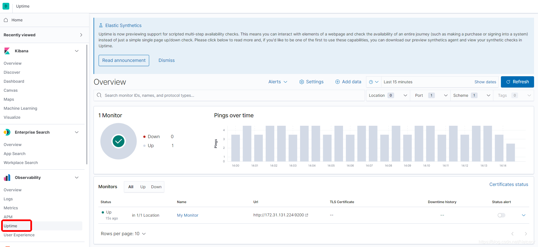
Task: Click the monitor search input field
Action: pyautogui.click(x=229, y=95)
